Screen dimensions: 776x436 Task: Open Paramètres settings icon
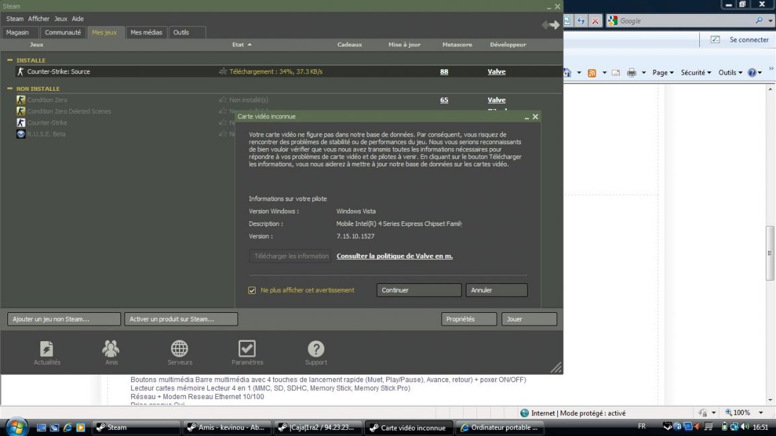click(247, 349)
